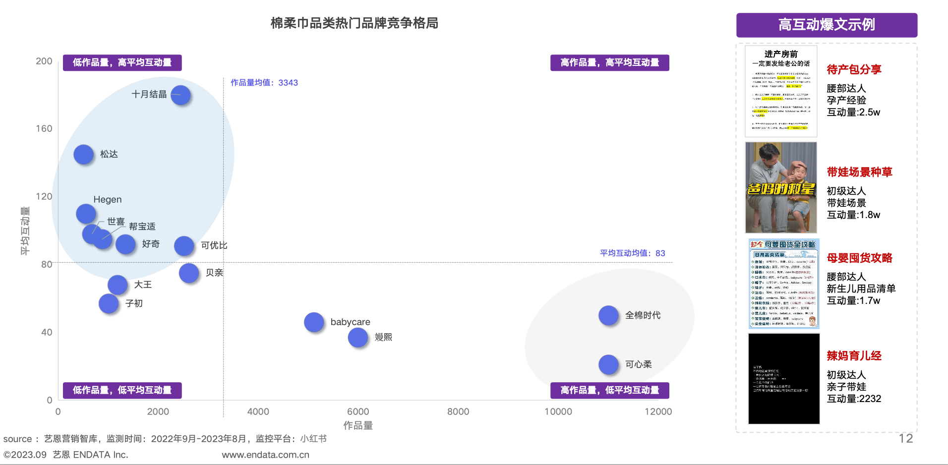The height and width of the screenshot is (465, 948).
Task: Click the chart title 棉柔巾品类热门品牌竞争格局
Action: pyautogui.click(x=354, y=23)
